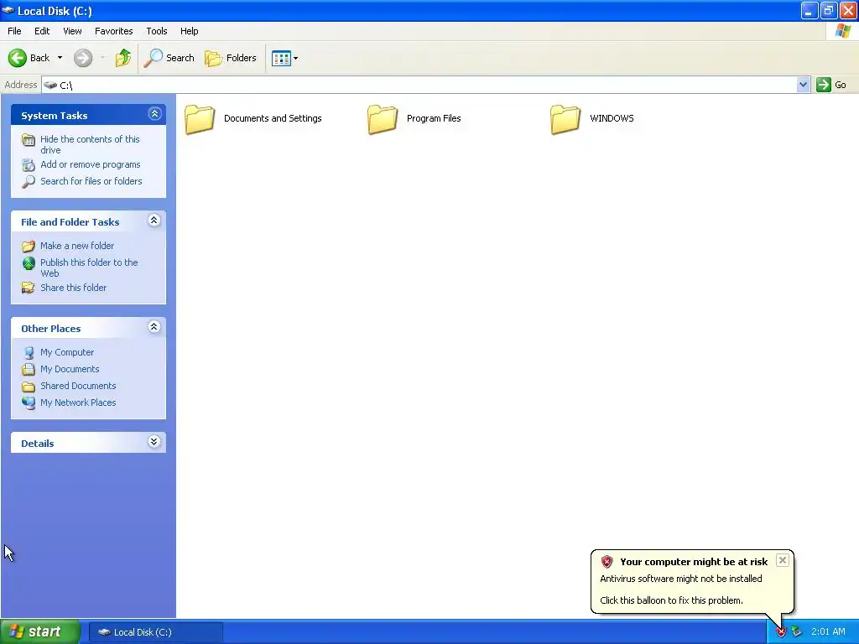Click Local Disk (C:) taskbar button
The image size is (859, 644).
155,632
